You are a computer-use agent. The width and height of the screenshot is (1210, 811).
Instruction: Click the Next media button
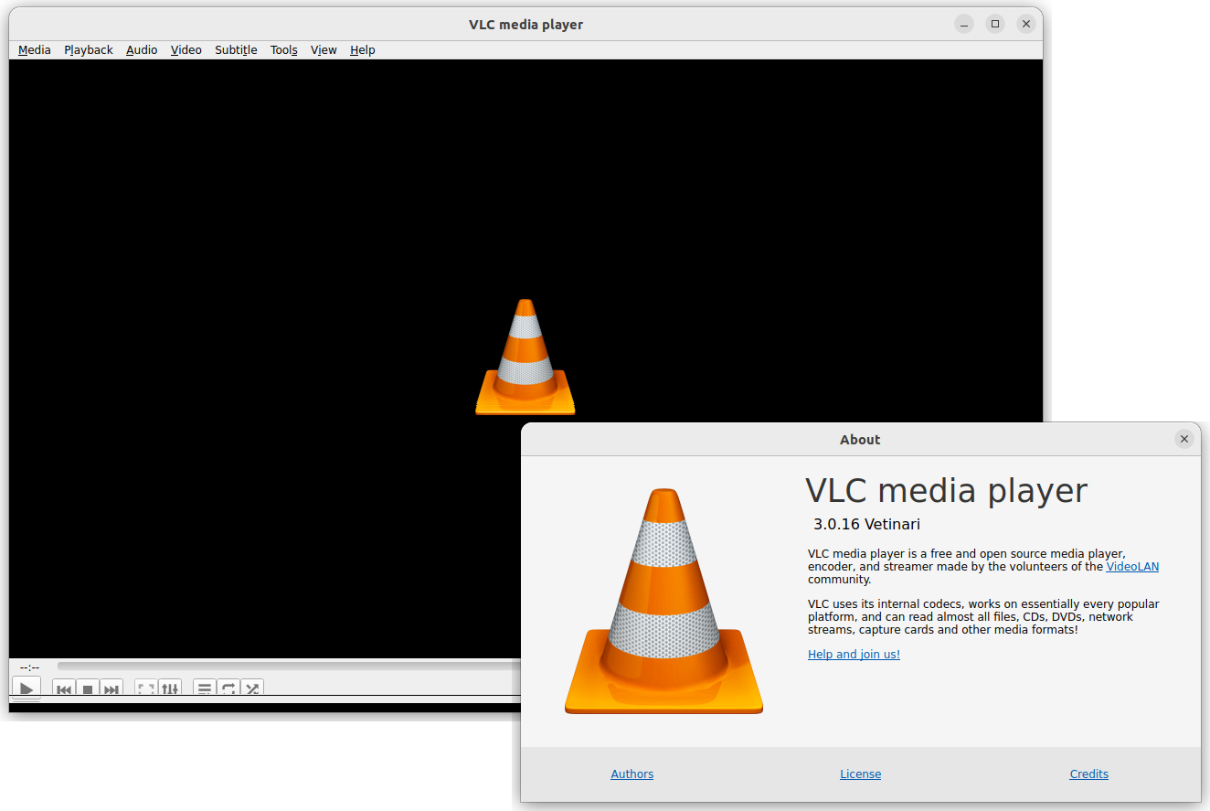click(x=111, y=688)
